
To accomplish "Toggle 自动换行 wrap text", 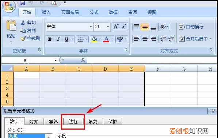I will (x=191, y=27).
